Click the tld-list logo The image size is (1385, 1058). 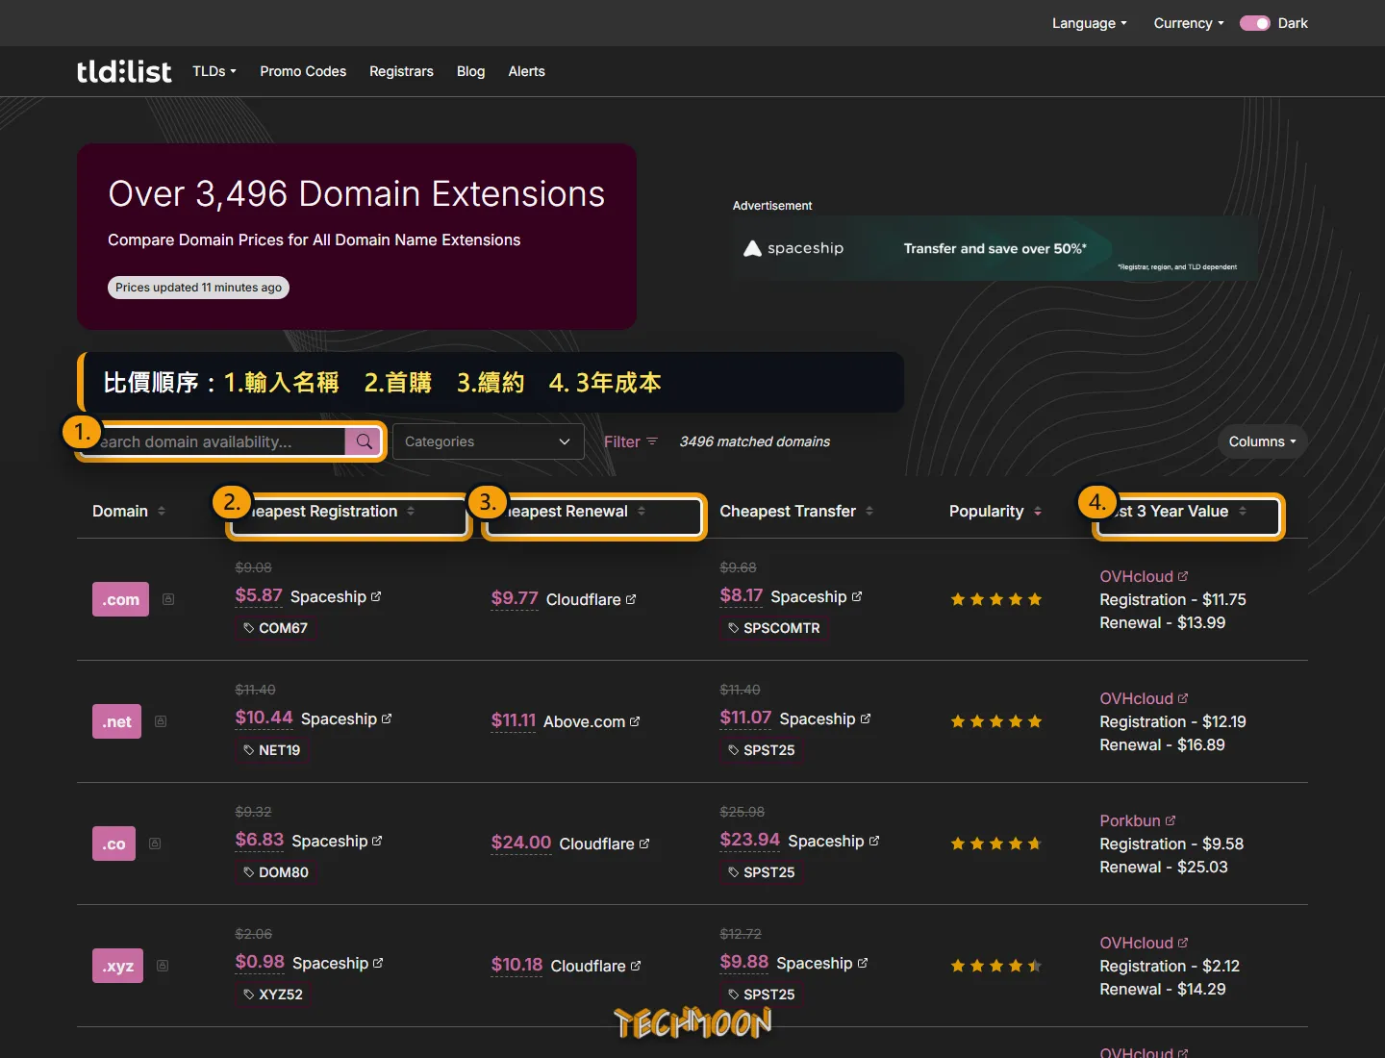pos(124,71)
